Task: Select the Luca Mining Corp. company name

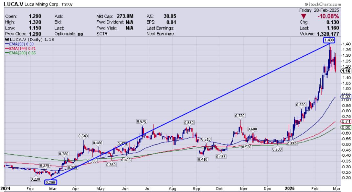Action: click(x=42, y=4)
